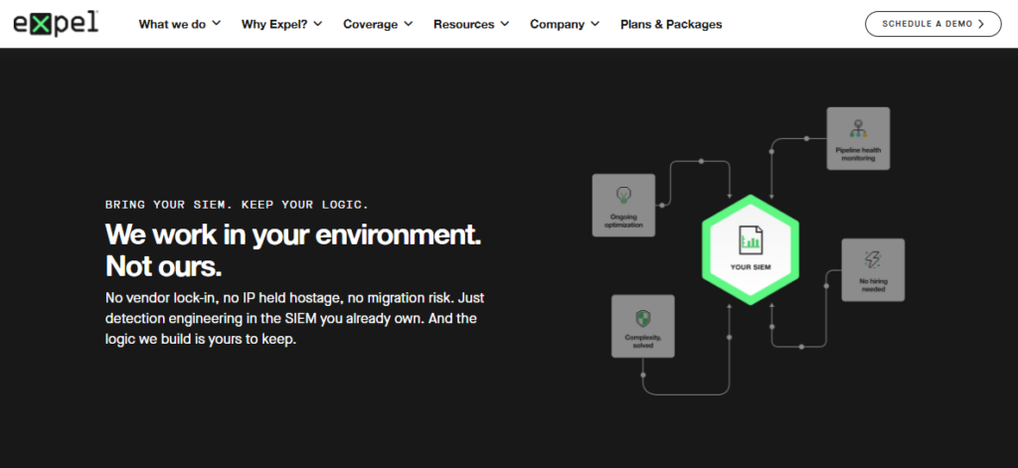Click the 'Ongoing optimization' label
1018x468 pixels.
[x=623, y=221]
